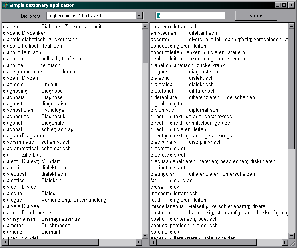
Task: Close the Simple dictionary application window
Action: tap(291, 5)
